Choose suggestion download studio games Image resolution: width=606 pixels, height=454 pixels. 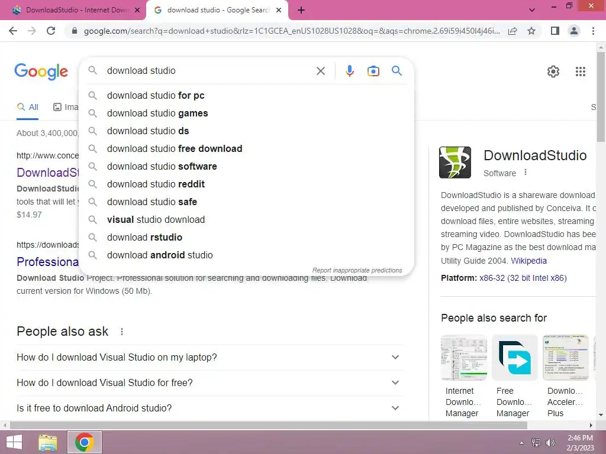tap(246, 113)
